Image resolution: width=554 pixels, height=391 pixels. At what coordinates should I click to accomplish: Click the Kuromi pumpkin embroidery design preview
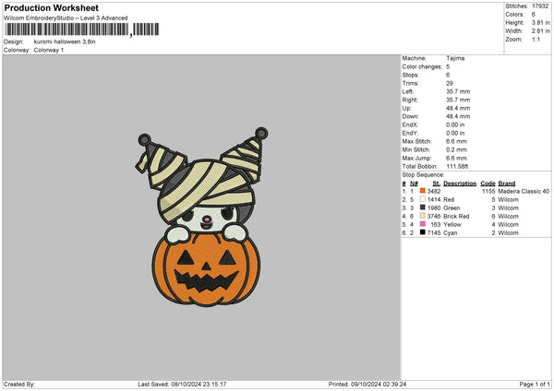click(x=201, y=217)
